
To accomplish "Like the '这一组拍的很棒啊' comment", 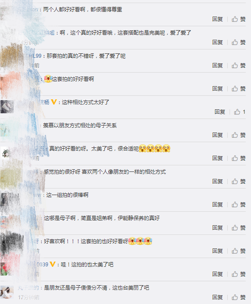I will coord(238,205).
